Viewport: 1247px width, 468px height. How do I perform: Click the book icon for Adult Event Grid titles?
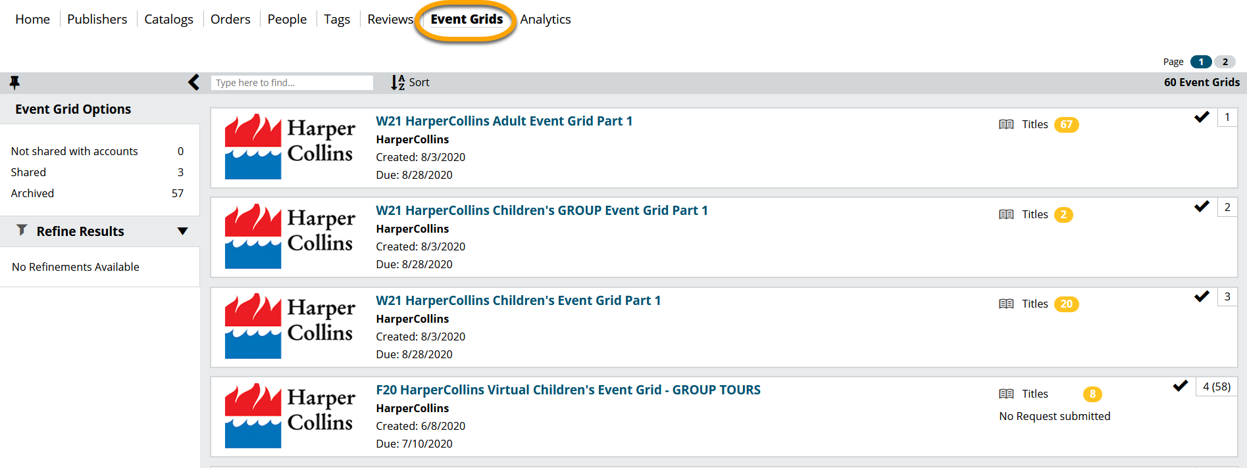(1006, 124)
